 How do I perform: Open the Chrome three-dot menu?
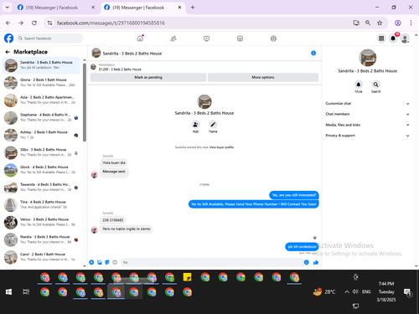pos(411,23)
